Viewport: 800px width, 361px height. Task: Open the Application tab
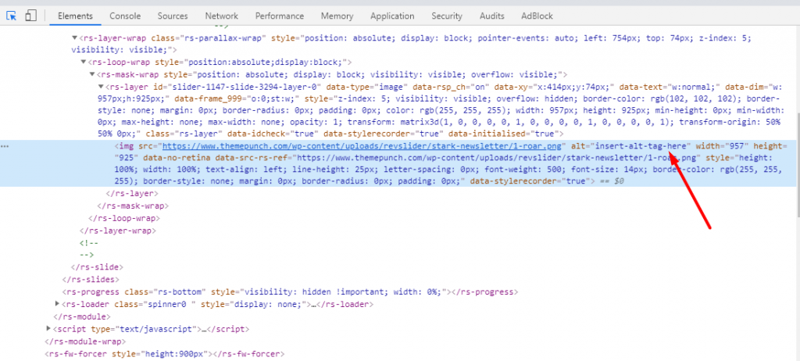(x=392, y=16)
